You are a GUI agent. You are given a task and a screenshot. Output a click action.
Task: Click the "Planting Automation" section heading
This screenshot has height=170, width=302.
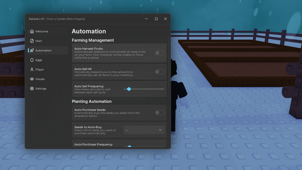pyautogui.click(x=92, y=101)
